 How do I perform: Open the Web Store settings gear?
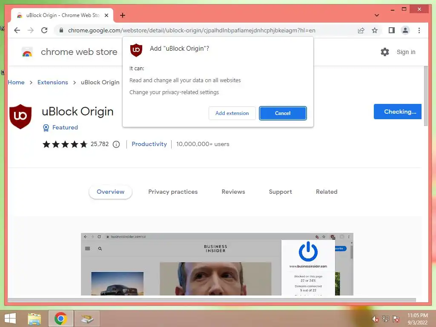[385, 52]
